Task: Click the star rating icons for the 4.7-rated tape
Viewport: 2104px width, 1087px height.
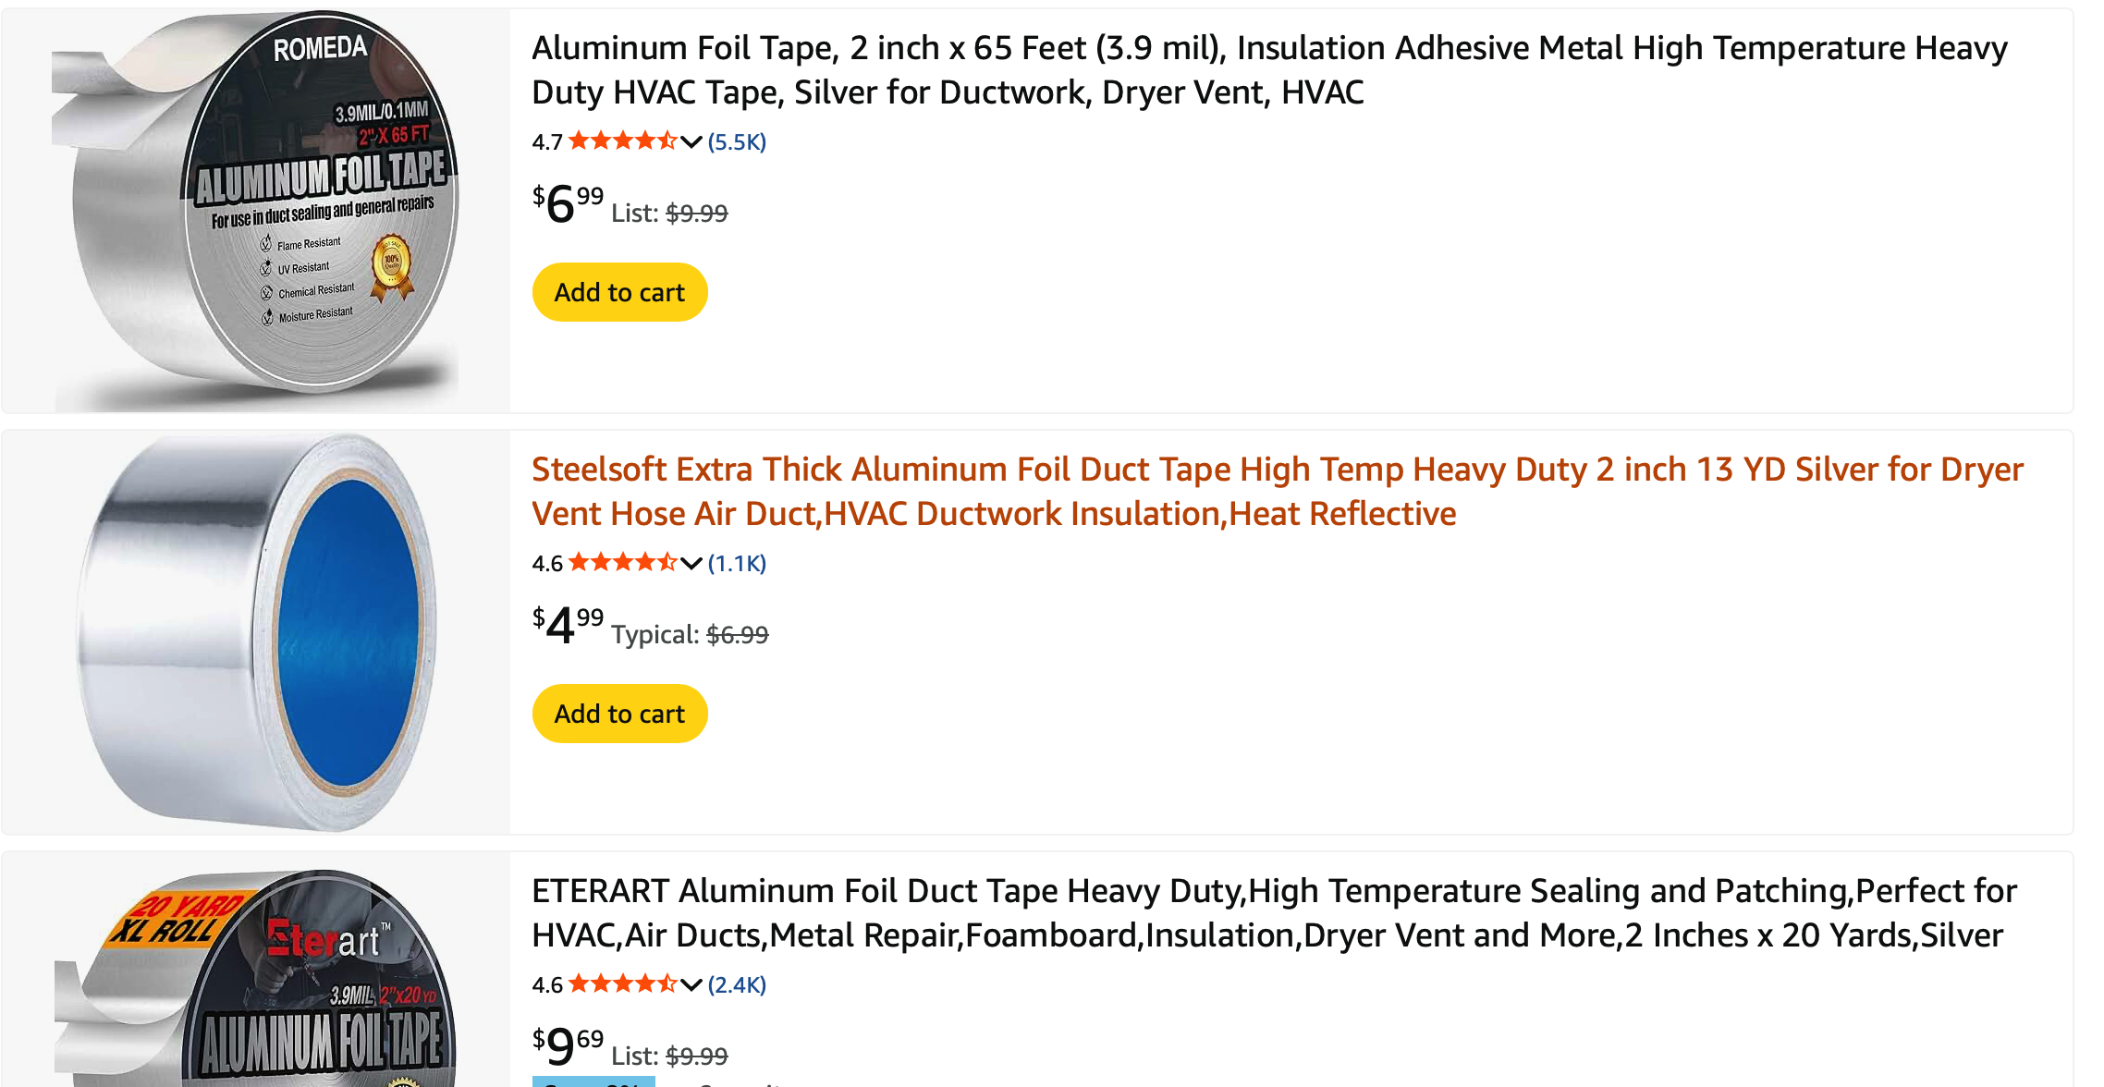Action: (x=622, y=141)
